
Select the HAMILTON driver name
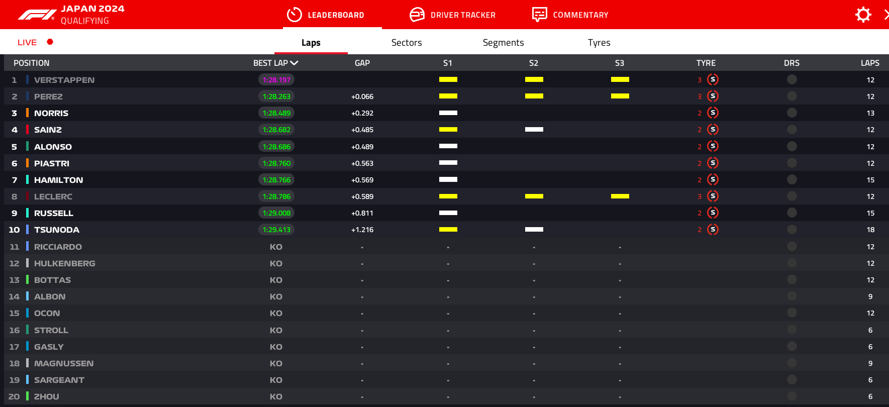[x=59, y=180]
